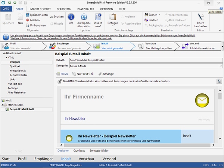Click the Info icon in ribbon
The height and width of the screenshot is (168, 224).
pos(71,17)
